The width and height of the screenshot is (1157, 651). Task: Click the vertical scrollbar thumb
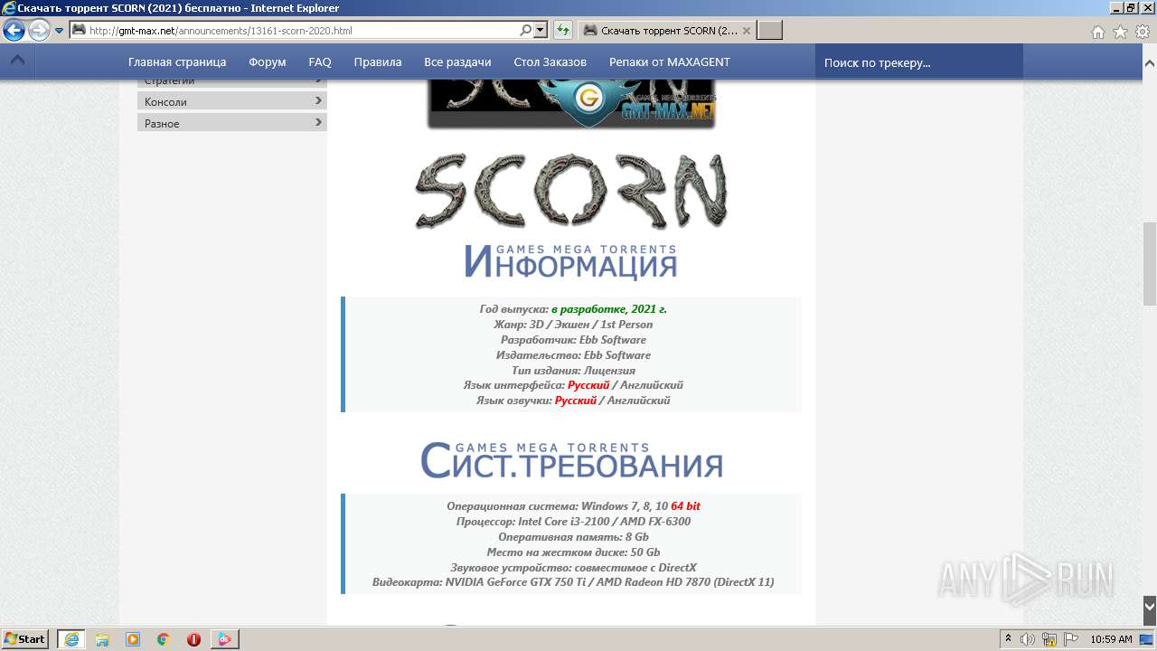1150,264
